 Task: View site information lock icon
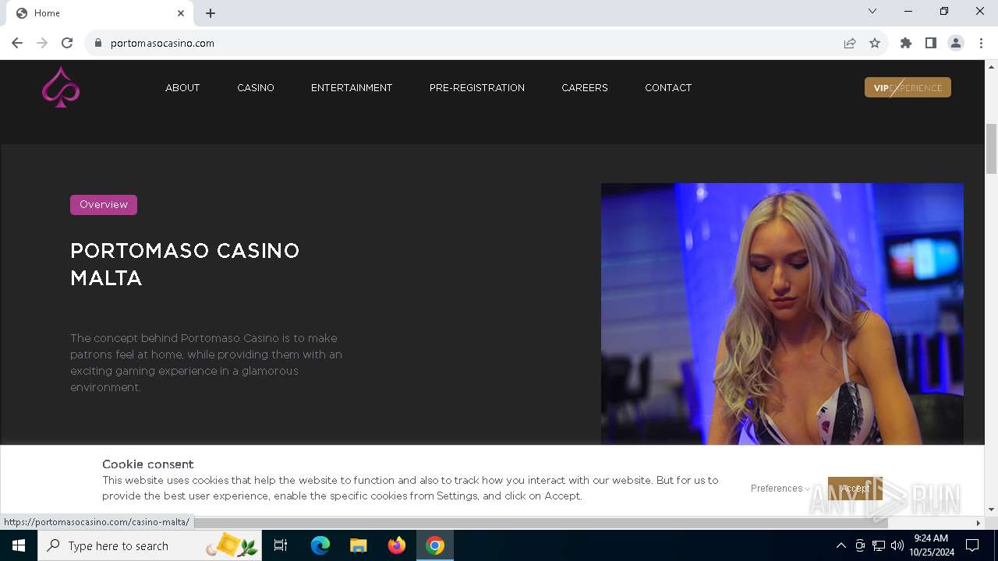(98, 43)
